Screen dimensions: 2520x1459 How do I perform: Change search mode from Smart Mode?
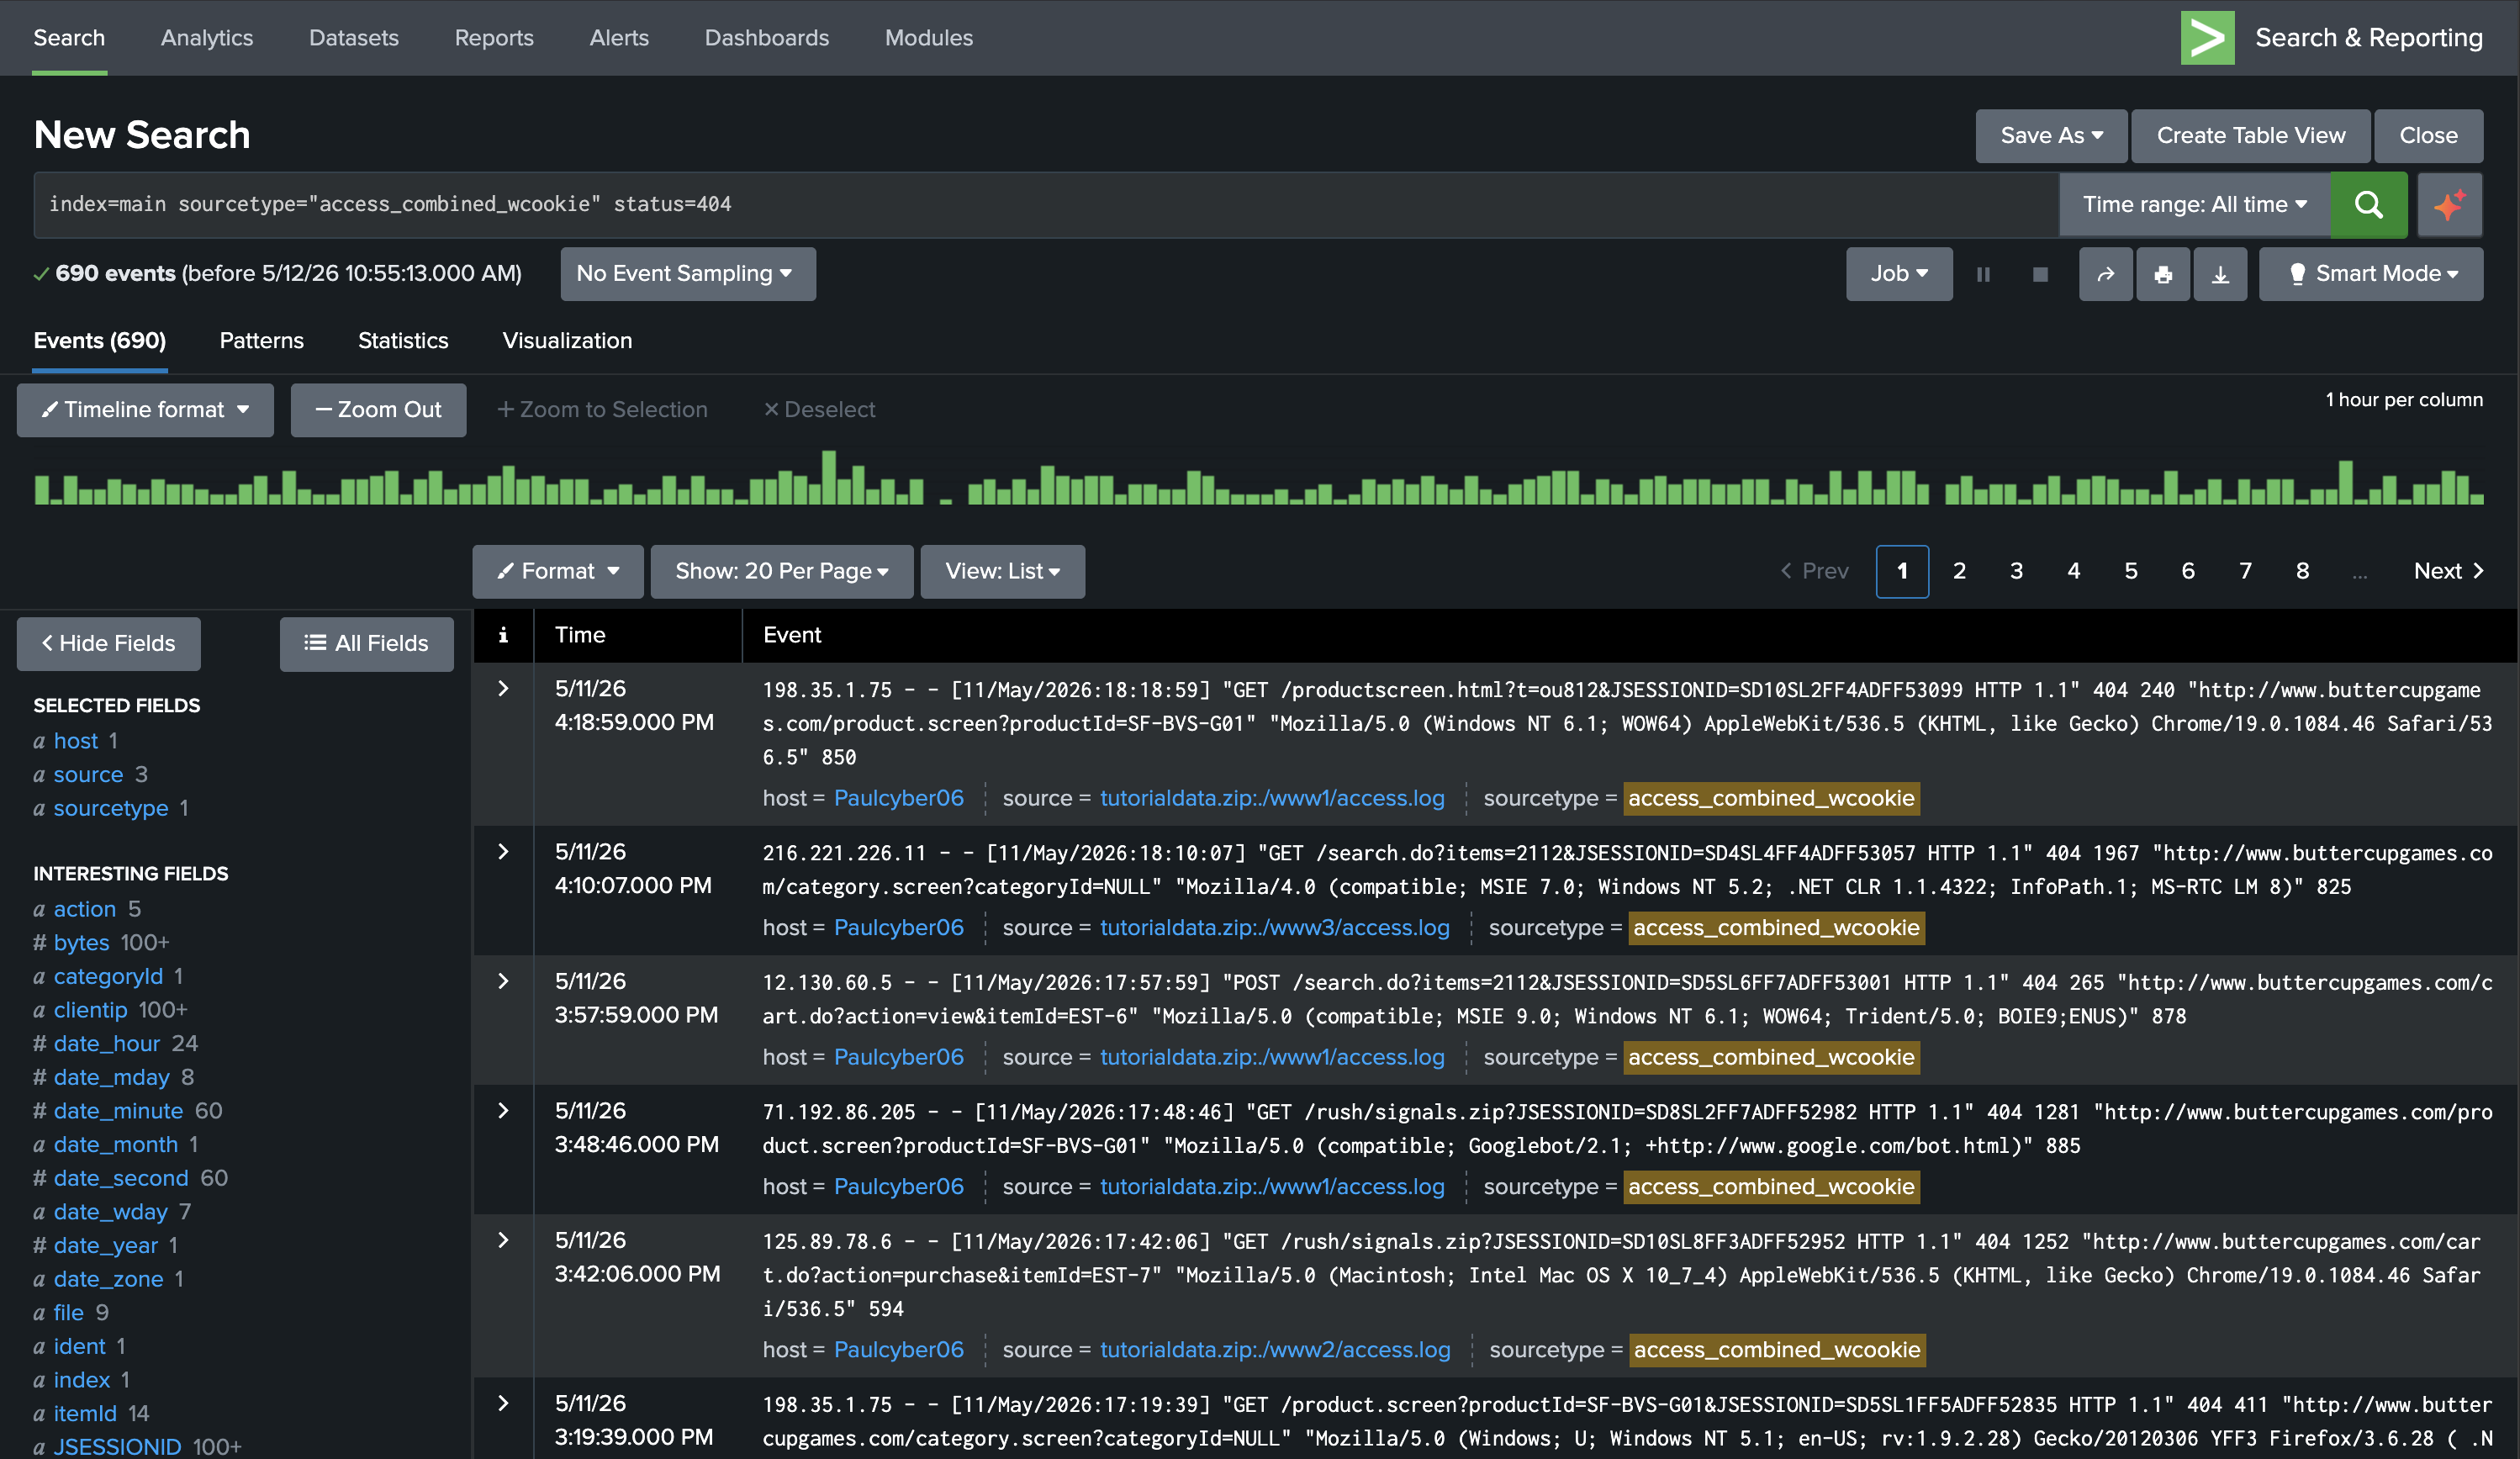point(2370,274)
